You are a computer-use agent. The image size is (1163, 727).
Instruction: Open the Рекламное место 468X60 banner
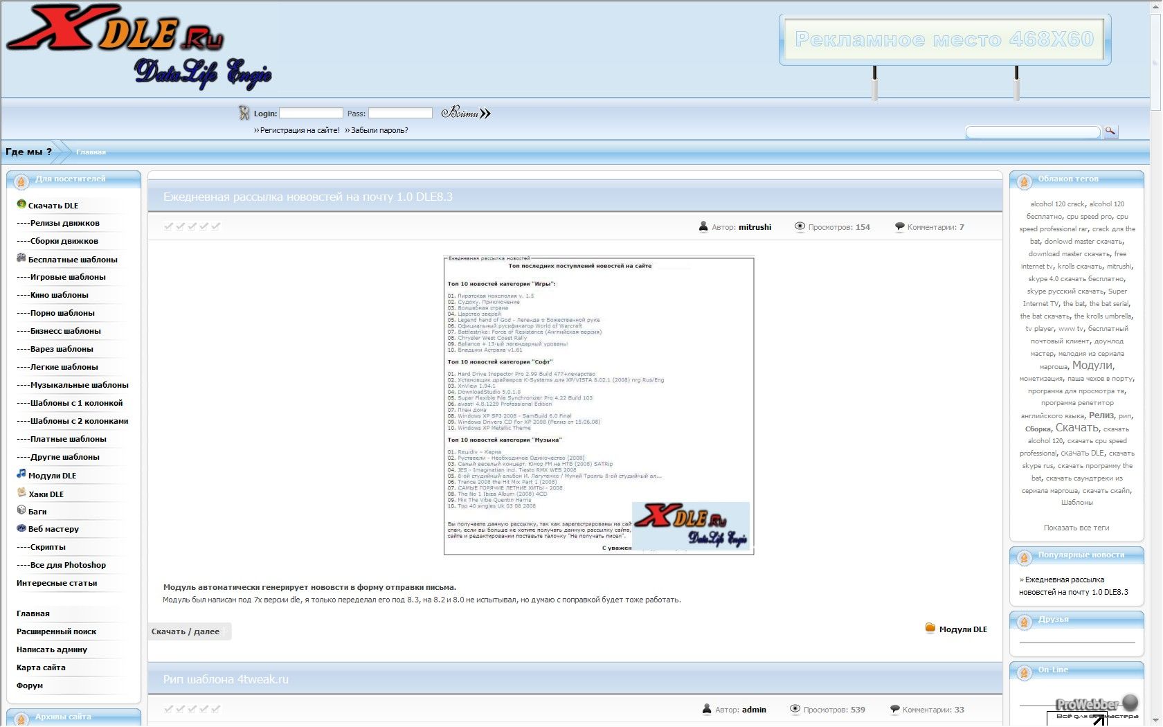pyautogui.click(x=945, y=39)
